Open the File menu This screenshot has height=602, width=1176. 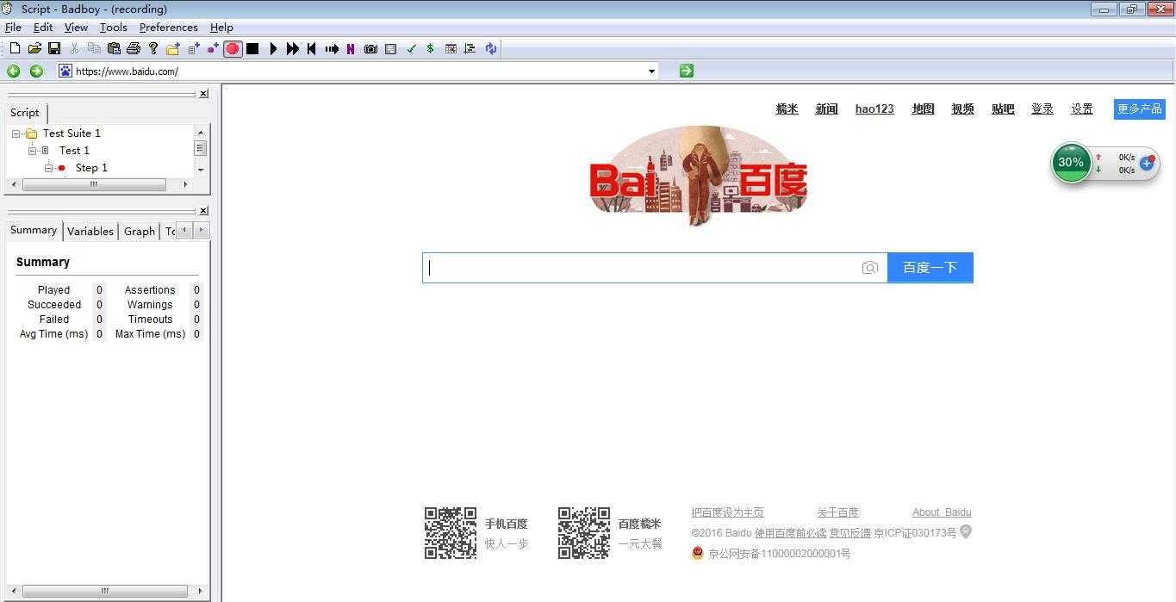click(x=13, y=28)
